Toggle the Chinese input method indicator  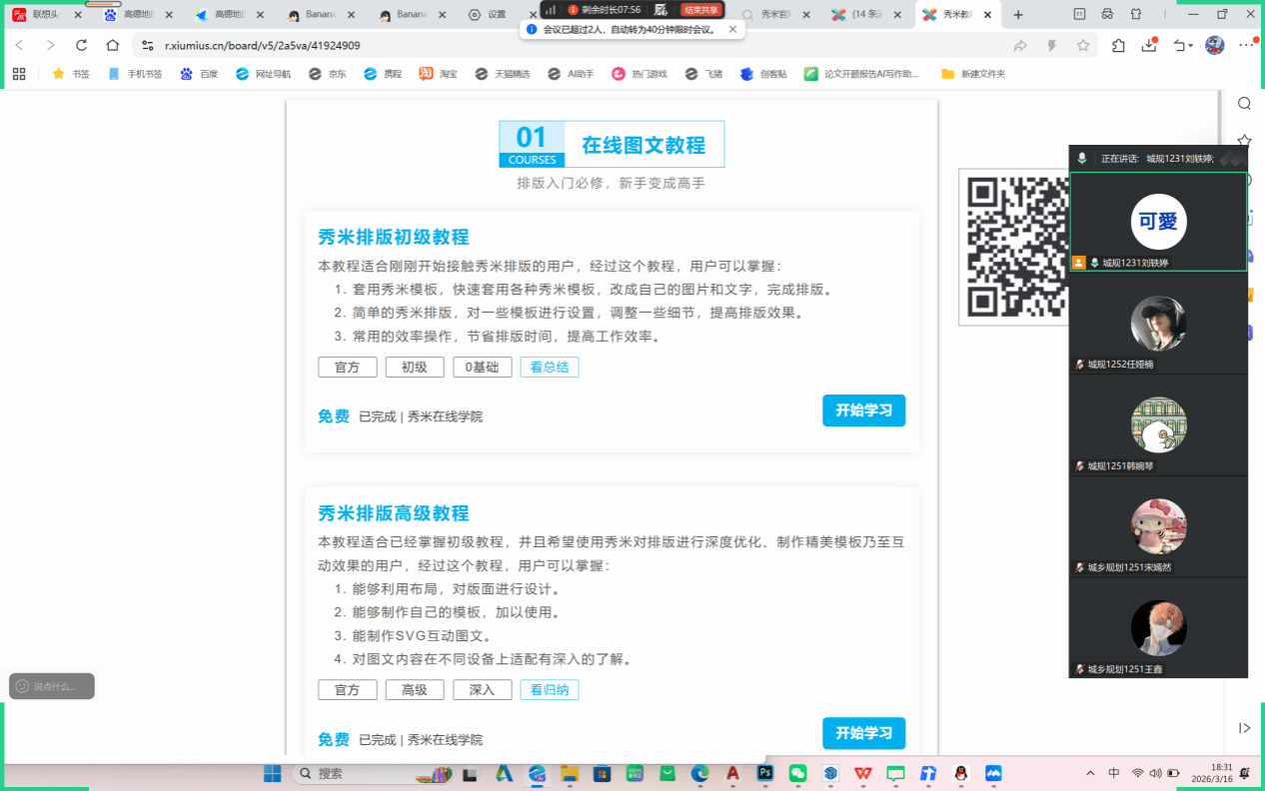1114,773
